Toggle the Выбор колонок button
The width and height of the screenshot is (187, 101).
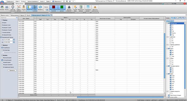point(35,8)
